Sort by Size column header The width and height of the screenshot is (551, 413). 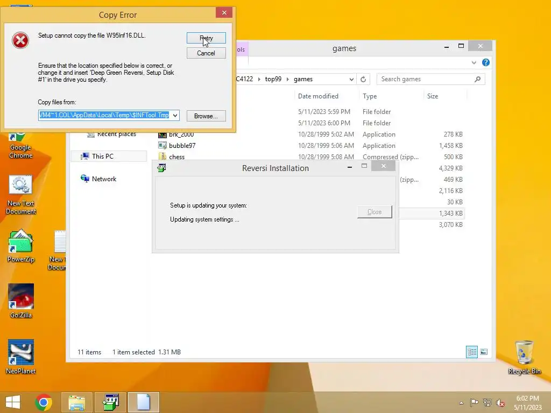[x=433, y=96]
